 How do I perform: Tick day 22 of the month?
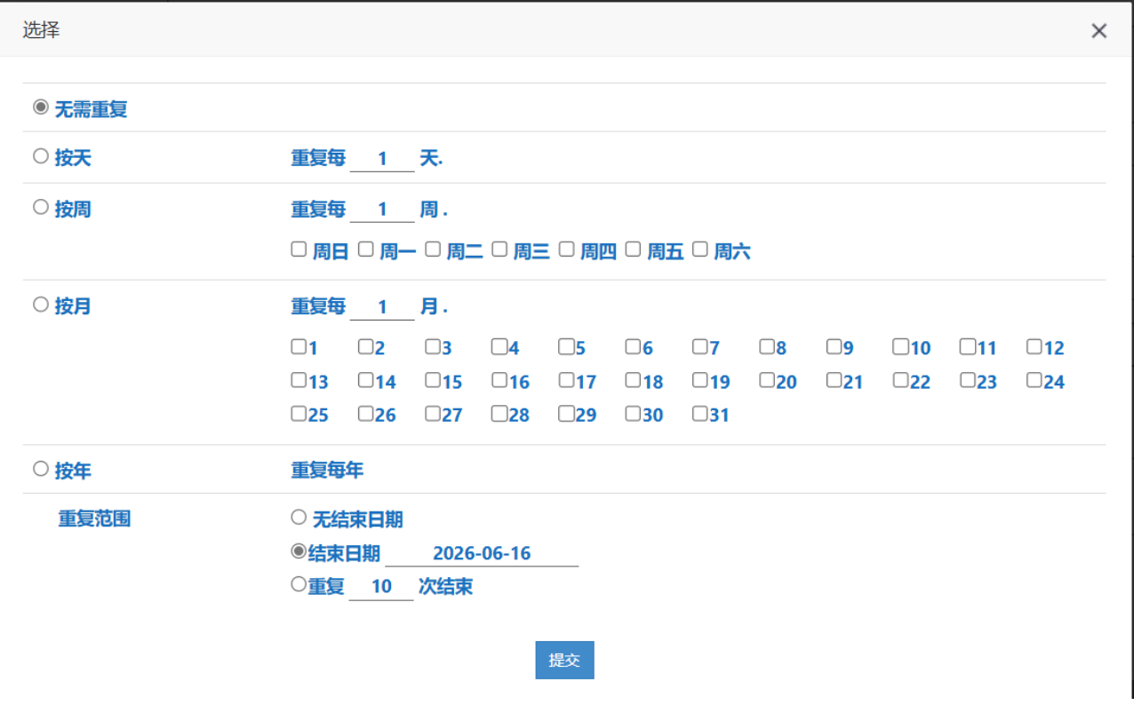point(900,380)
